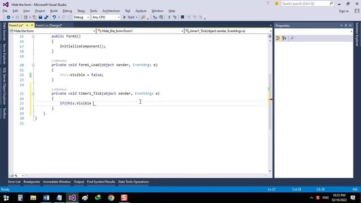Open the Project menu
The height and width of the screenshot is (203, 361).
(x=40, y=11)
